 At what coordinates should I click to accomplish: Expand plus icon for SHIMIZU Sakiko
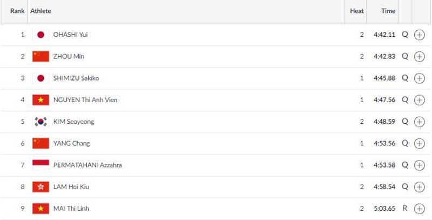(419, 78)
